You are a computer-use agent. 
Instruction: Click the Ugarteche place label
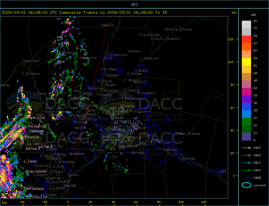point(81,138)
